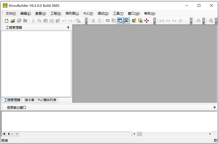
Task: Expand overflow chevron after the Find icon
Action: [86, 21]
